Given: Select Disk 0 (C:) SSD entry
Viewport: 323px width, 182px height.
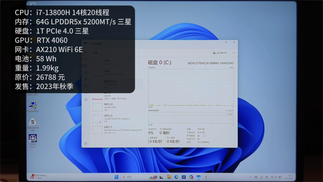Looking at the screenshot, I should [x=117, y=84].
